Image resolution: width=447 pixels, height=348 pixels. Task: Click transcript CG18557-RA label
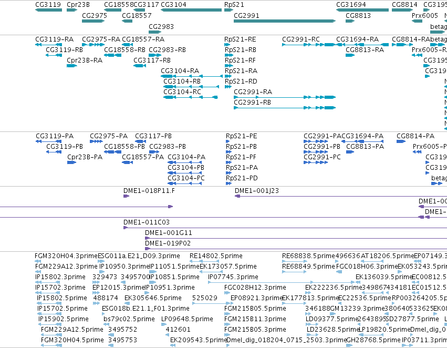(143, 39)
